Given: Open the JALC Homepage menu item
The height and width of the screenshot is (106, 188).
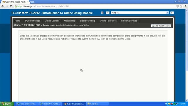Looking at the screenshot, I should (32, 21).
